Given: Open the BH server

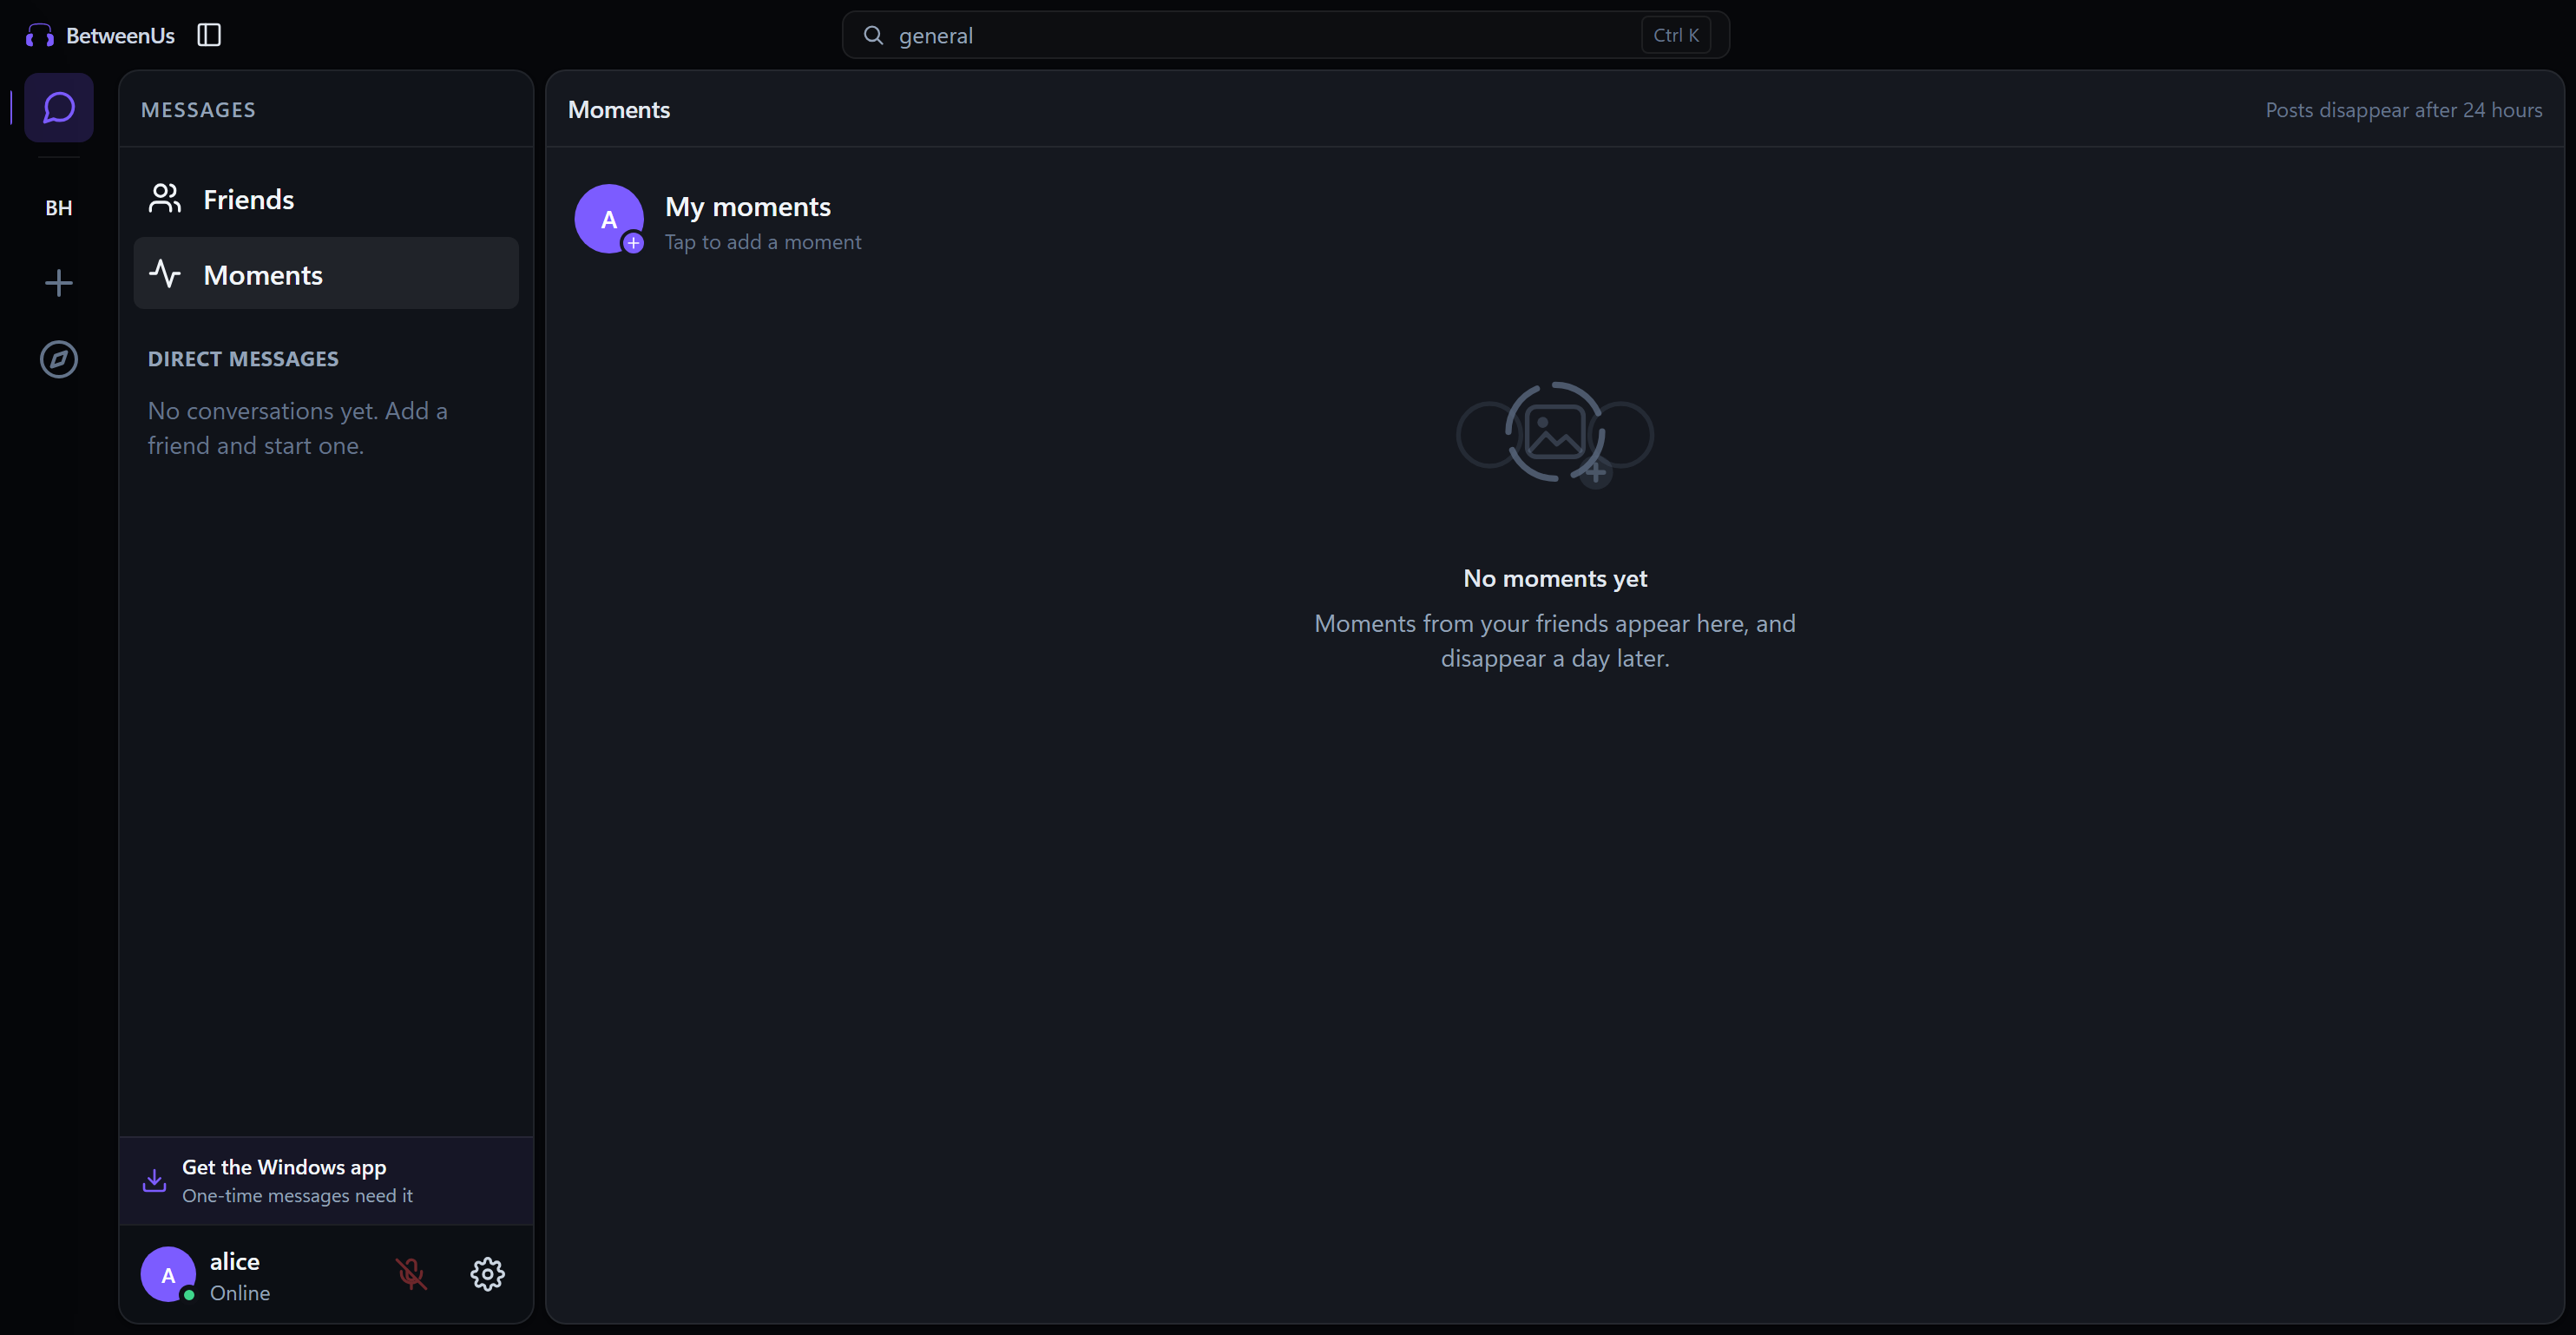Looking at the screenshot, I should 59,208.
